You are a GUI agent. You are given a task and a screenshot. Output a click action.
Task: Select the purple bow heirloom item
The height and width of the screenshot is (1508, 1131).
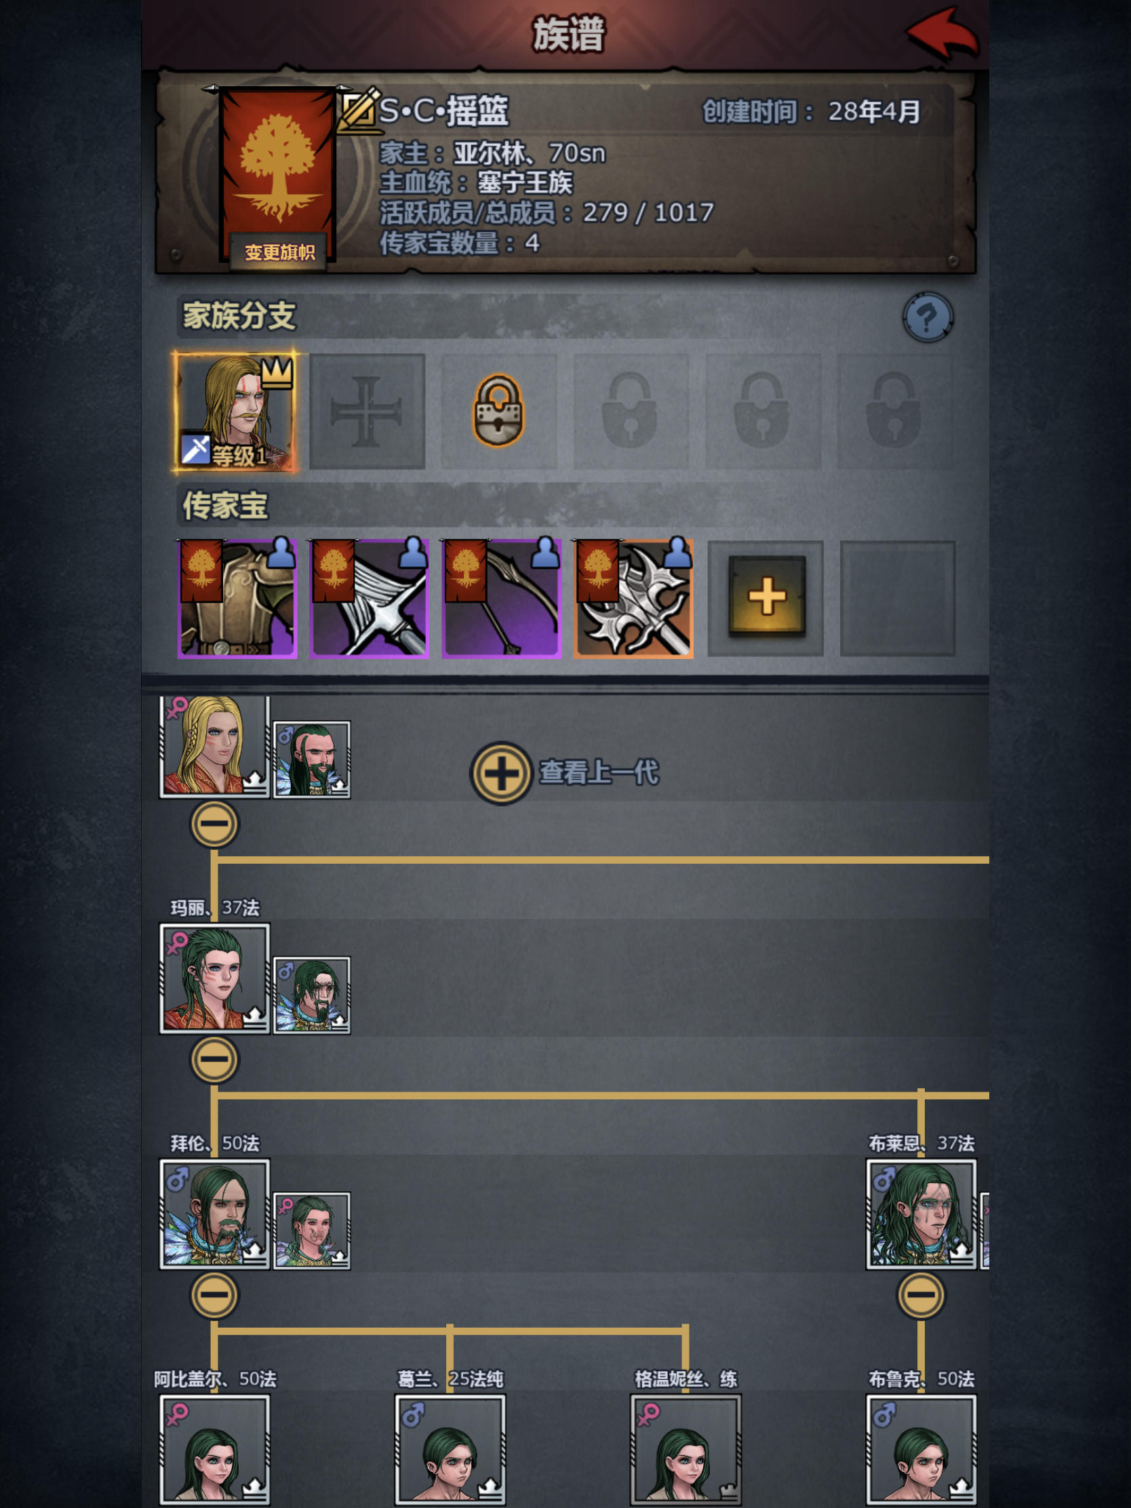pos(501,599)
